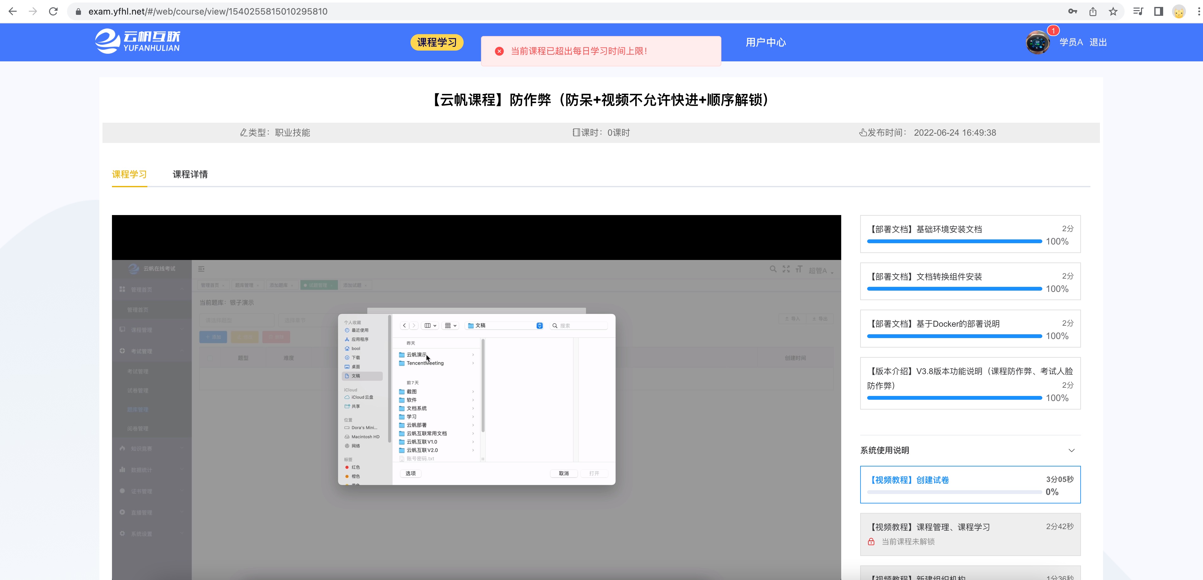Image resolution: width=1203 pixels, height=580 pixels.
Task: Open the 文稿 location dropdown
Action: pyautogui.click(x=504, y=325)
